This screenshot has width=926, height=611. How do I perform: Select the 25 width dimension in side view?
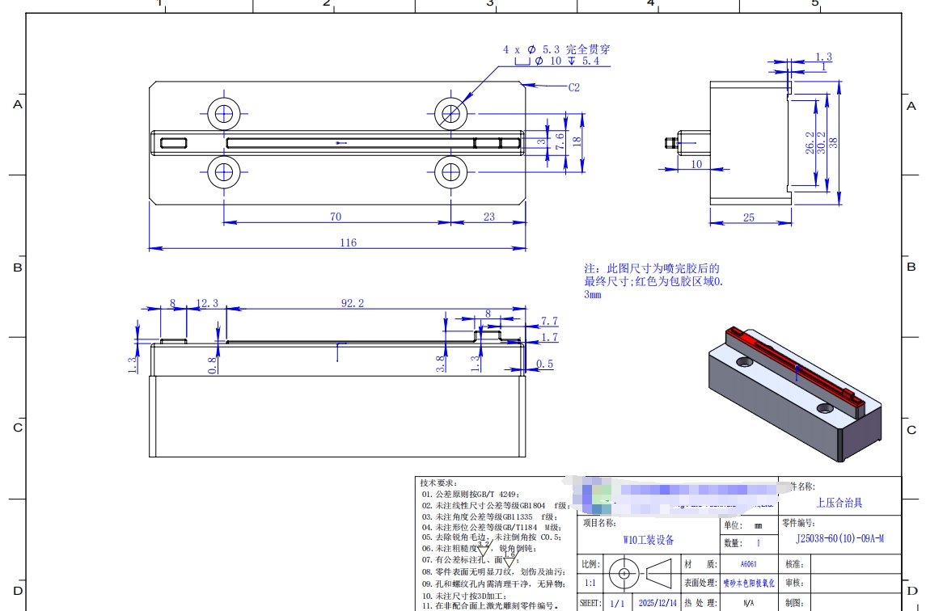[x=748, y=217]
